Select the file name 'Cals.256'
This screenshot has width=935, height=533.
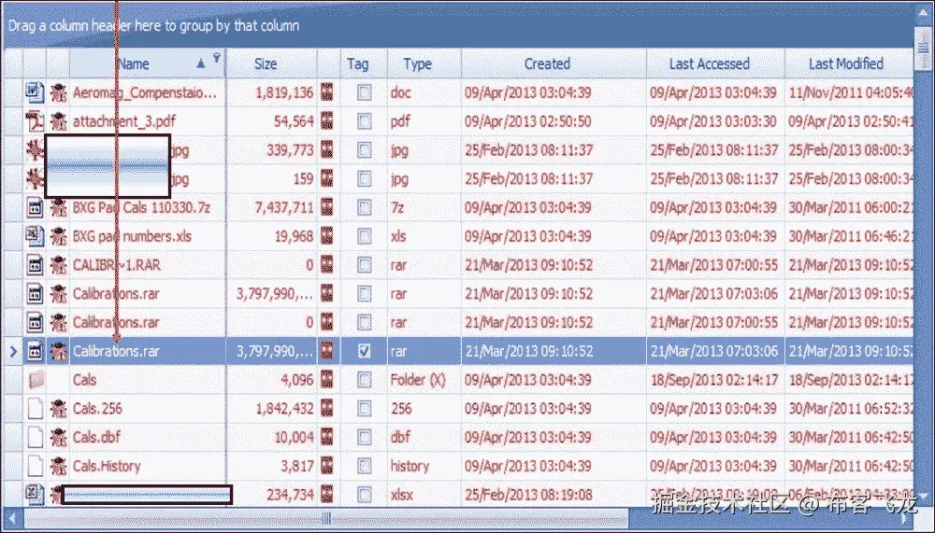(97, 409)
